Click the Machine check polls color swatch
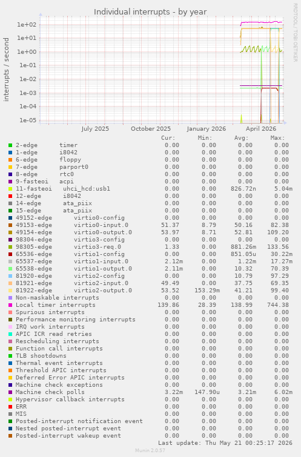Image resolution: width=301 pixels, height=457 pixels. [x=10, y=392]
